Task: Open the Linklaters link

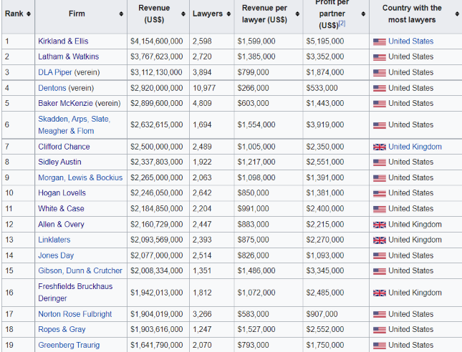Action: click(x=54, y=240)
